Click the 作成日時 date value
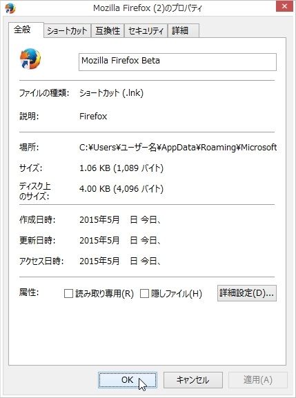Image resolution: width=296 pixels, height=398 pixels. tap(120, 219)
